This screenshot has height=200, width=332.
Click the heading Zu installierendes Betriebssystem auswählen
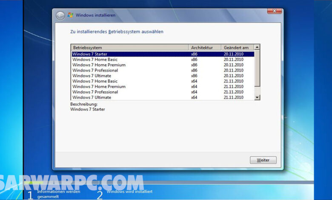click(x=117, y=32)
